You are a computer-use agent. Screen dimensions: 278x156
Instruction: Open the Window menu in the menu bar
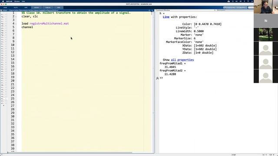(17, 1)
